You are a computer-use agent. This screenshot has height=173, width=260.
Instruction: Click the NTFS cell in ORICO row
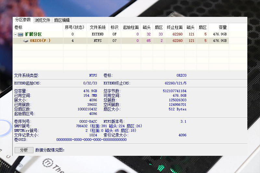point(98,41)
